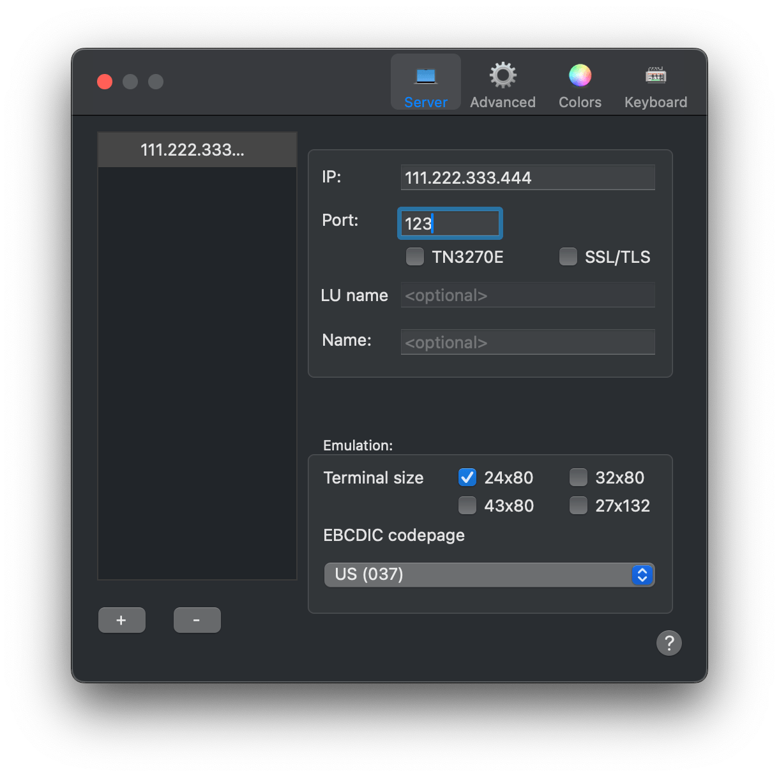The image size is (779, 777).
Task: Open the Keyboard settings tab
Action: tap(656, 82)
